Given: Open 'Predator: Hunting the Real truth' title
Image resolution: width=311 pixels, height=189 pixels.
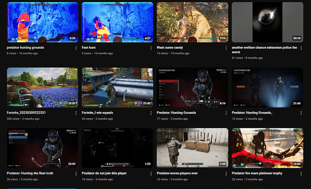Looking at the screenshot, I should click(30, 173).
